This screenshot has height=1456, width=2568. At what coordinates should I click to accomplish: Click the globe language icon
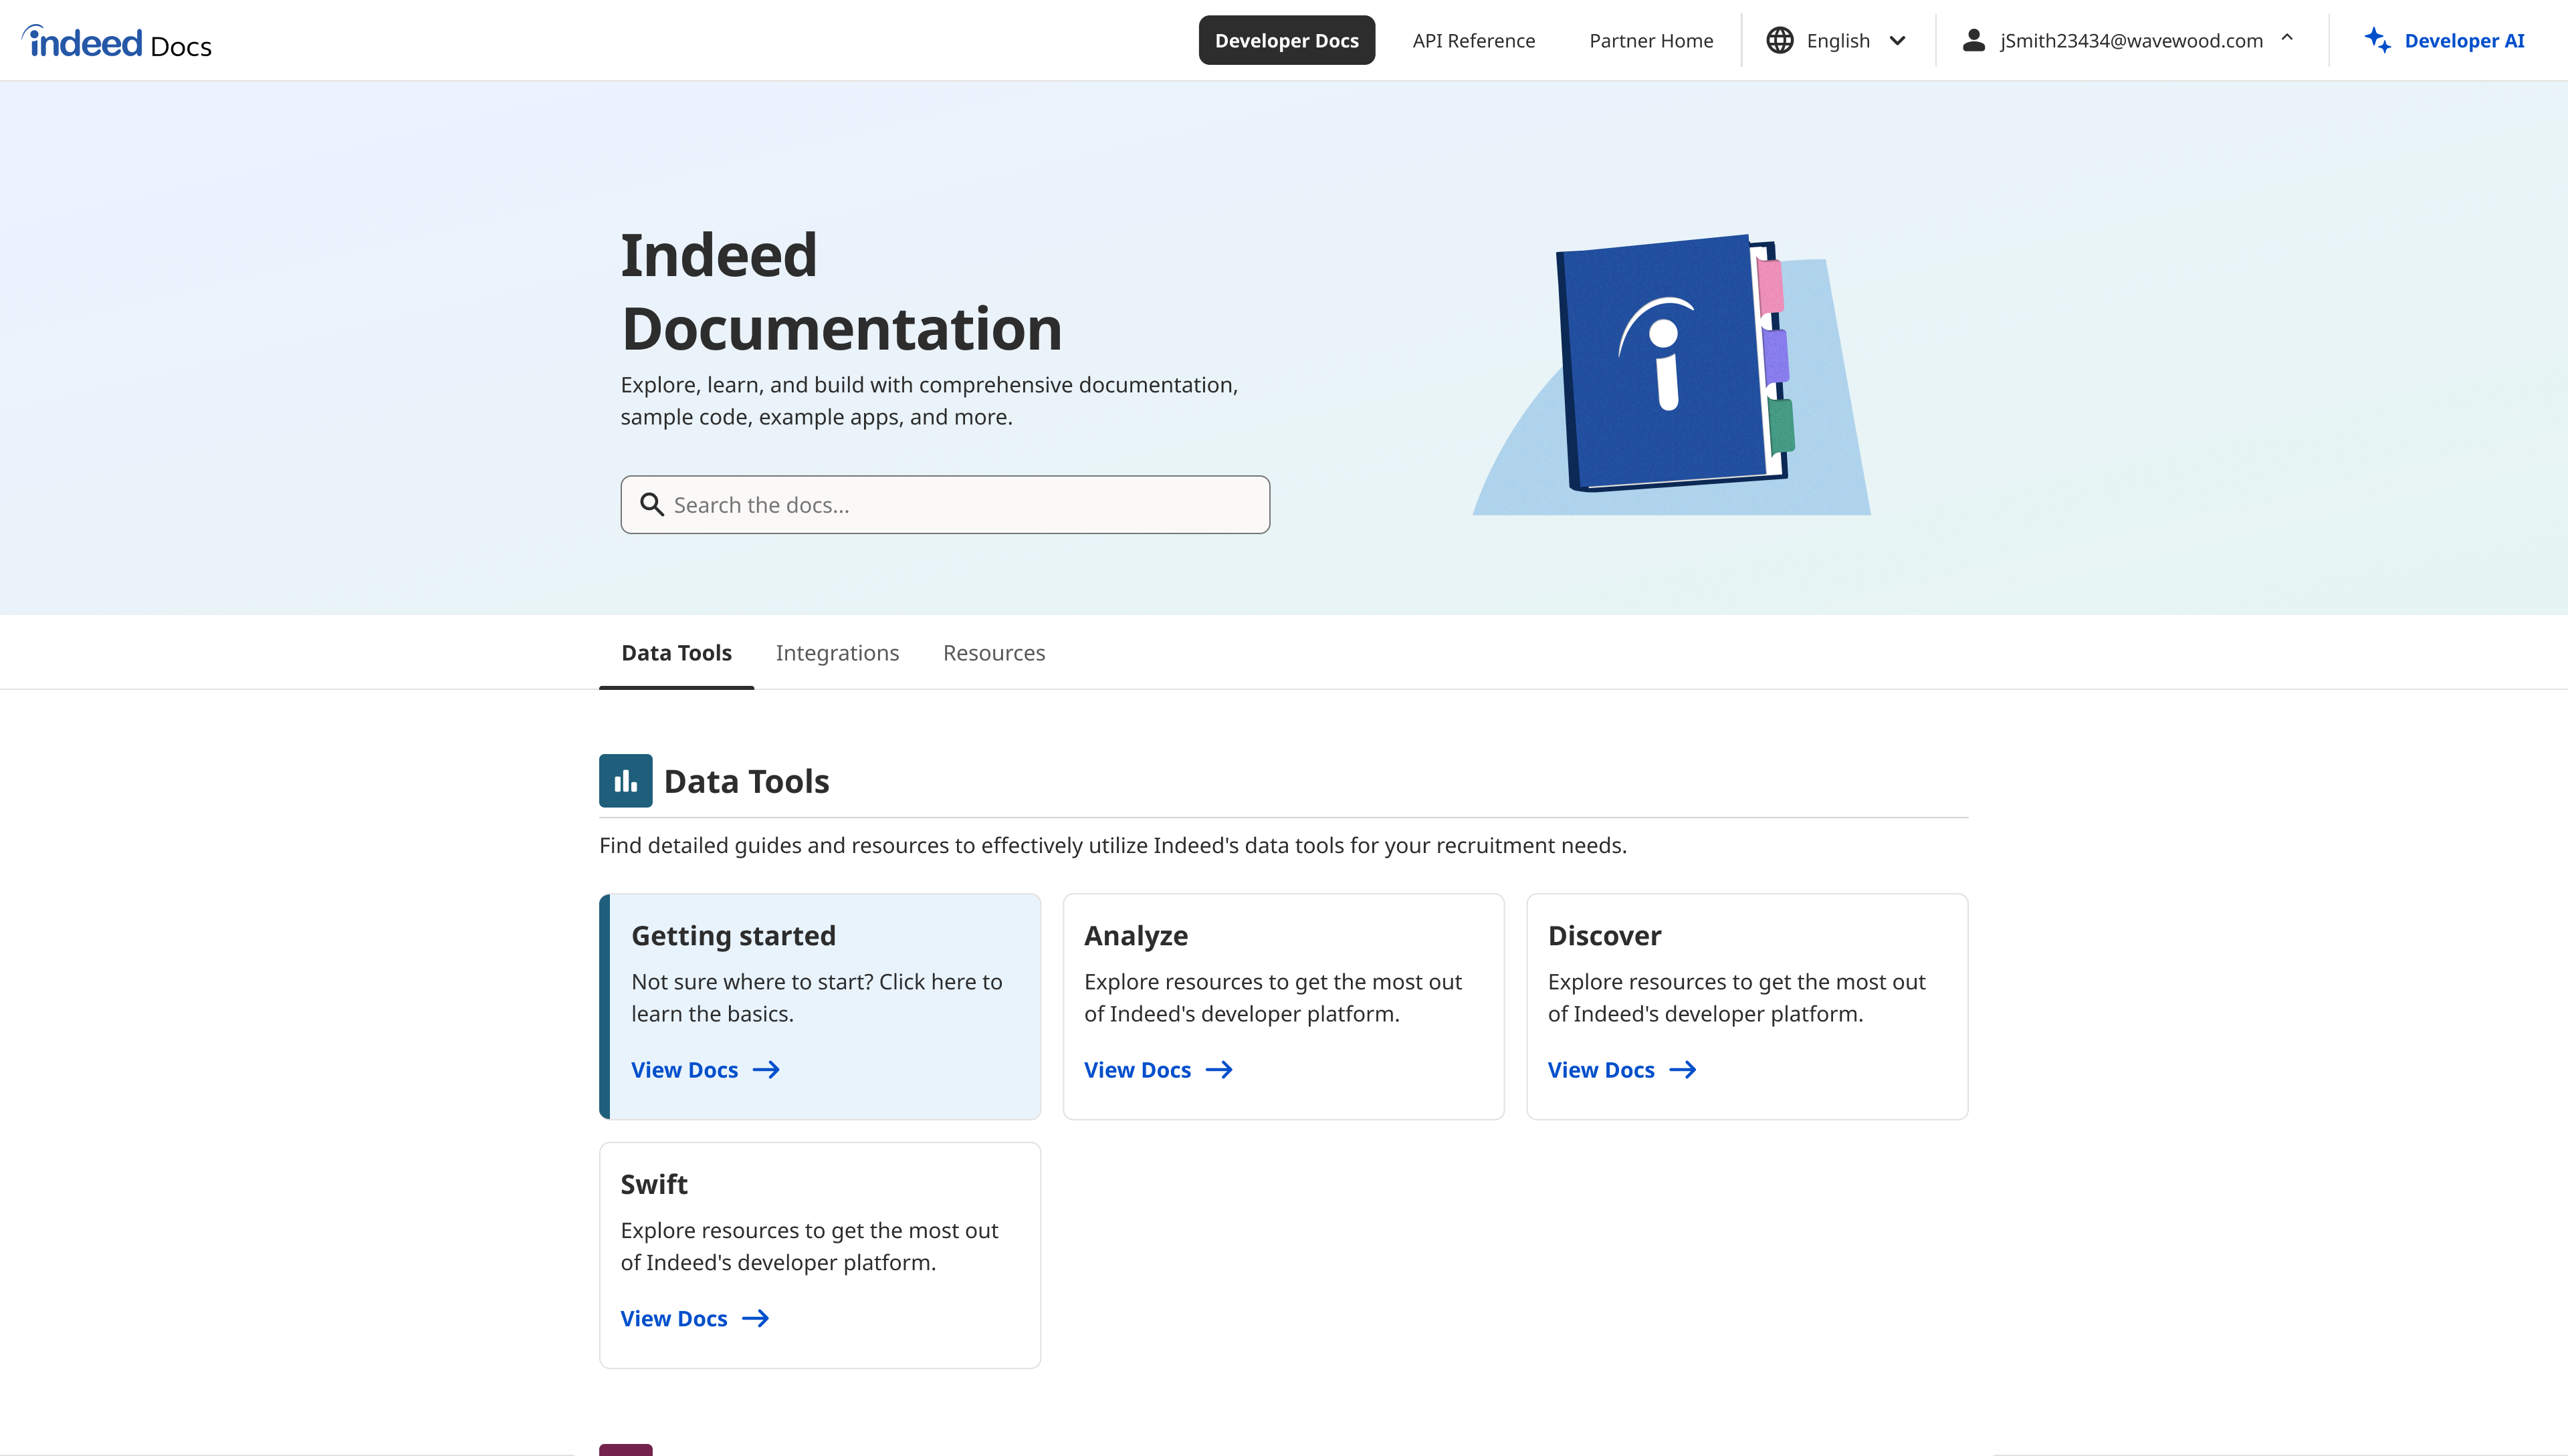1779,40
